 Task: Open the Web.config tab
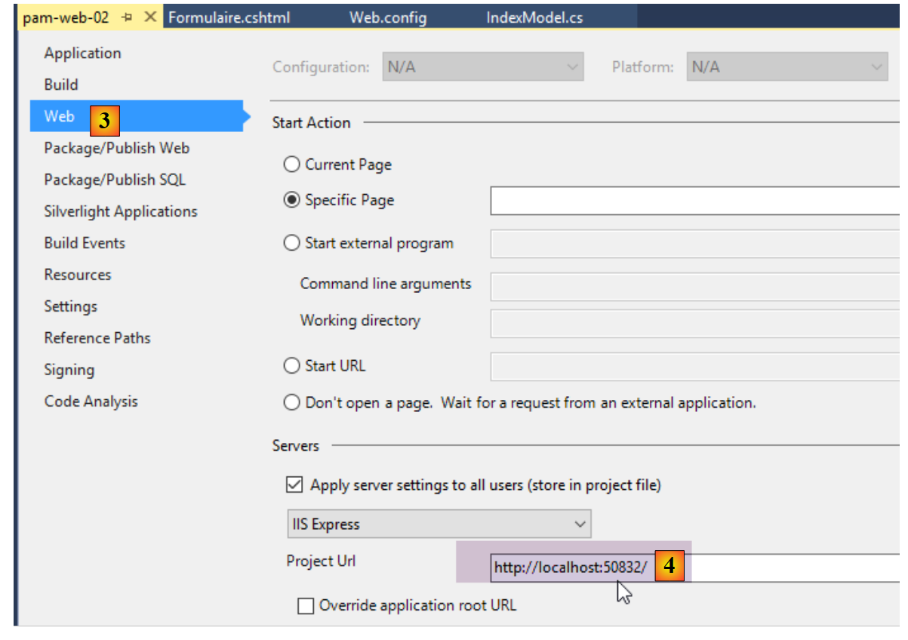[x=387, y=17]
